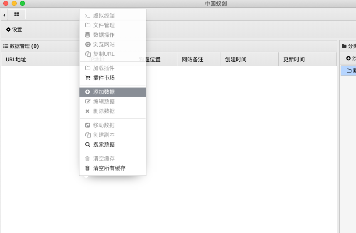356x233 pixels.
Task: Select the folder item in category panel
Action: [348, 70]
